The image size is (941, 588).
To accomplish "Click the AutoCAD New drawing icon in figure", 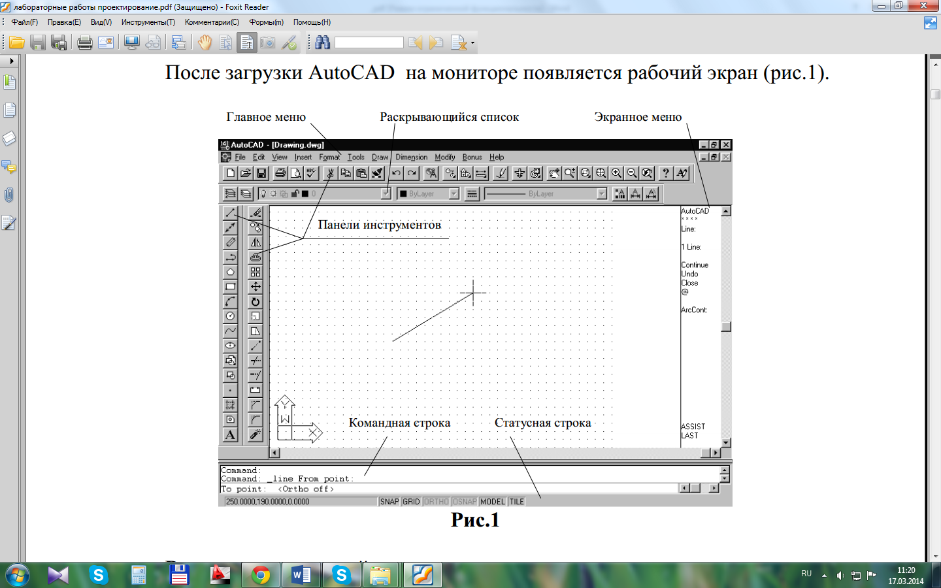I will [230, 173].
